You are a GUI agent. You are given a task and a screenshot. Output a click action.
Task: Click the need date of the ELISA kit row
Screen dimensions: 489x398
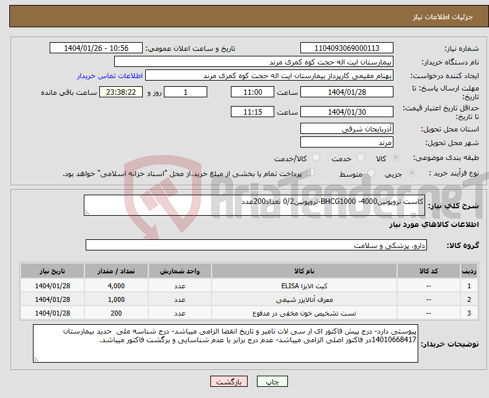[x=52, y=286]
